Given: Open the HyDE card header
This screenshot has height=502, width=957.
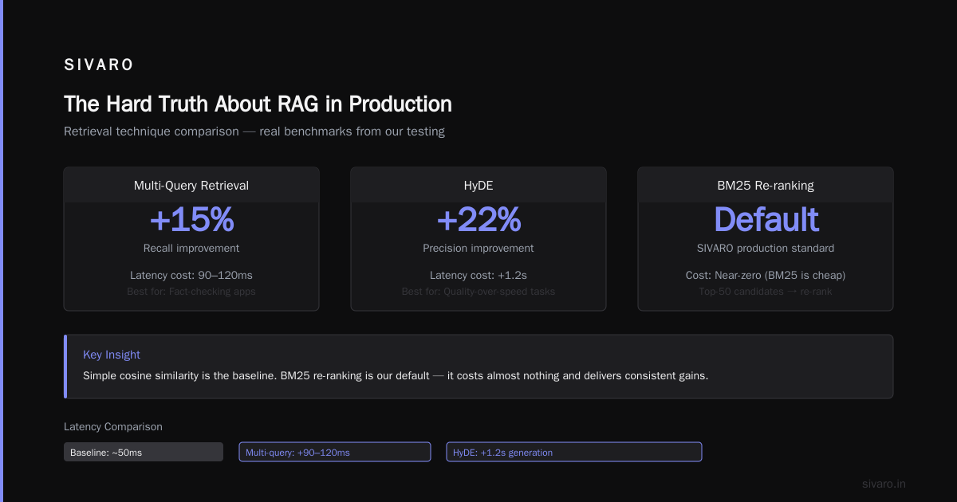Looking at the screenshot, I should click(478, 185).
